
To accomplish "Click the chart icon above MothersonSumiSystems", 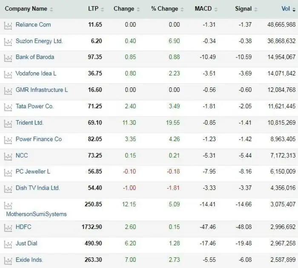I will pyautogui.click(x=8, y=205).
